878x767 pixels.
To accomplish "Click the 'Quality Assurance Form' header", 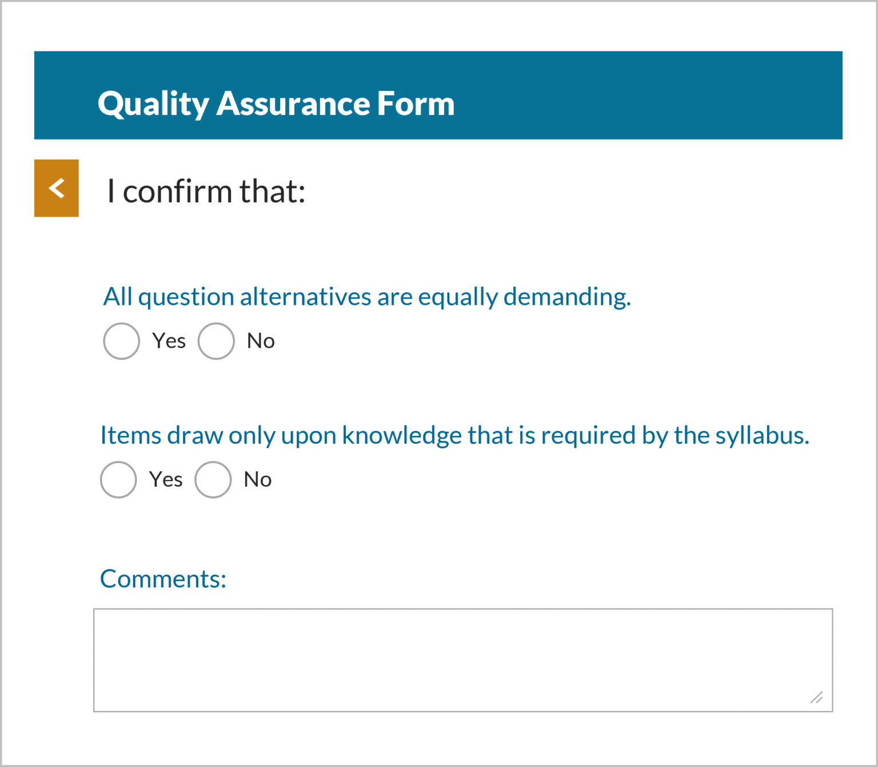I will click(x=276, y=104).
